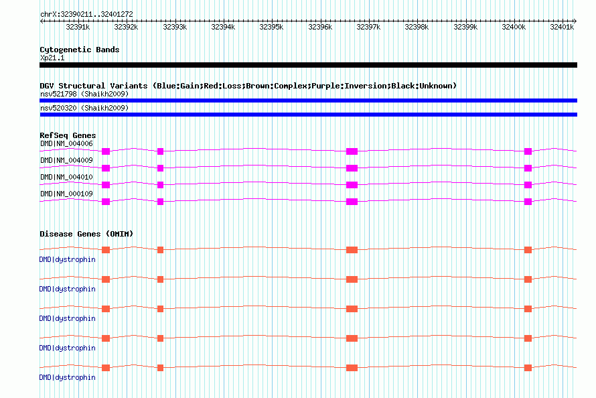The height and width of the screenshot is (398, 596).
Task: Click the 32398k ruler tick label
Action: (417, 27)
